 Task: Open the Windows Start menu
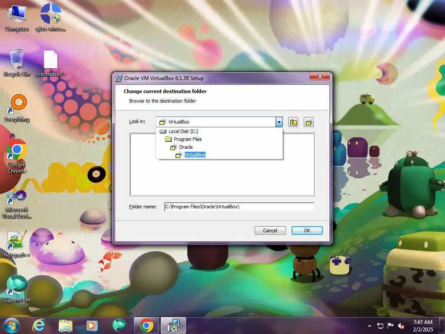(x=12, y=325)
